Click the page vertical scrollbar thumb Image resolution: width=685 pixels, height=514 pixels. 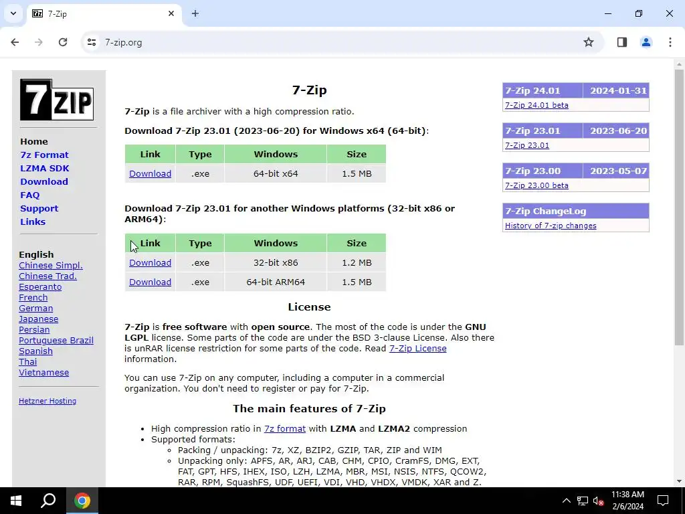point(679,207)
